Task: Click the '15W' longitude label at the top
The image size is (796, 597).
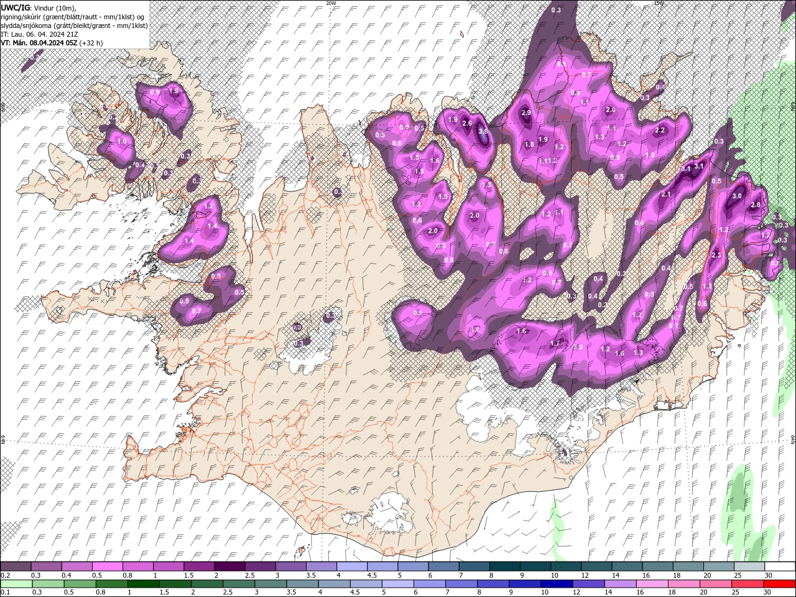Action: (x=659, y=3)
